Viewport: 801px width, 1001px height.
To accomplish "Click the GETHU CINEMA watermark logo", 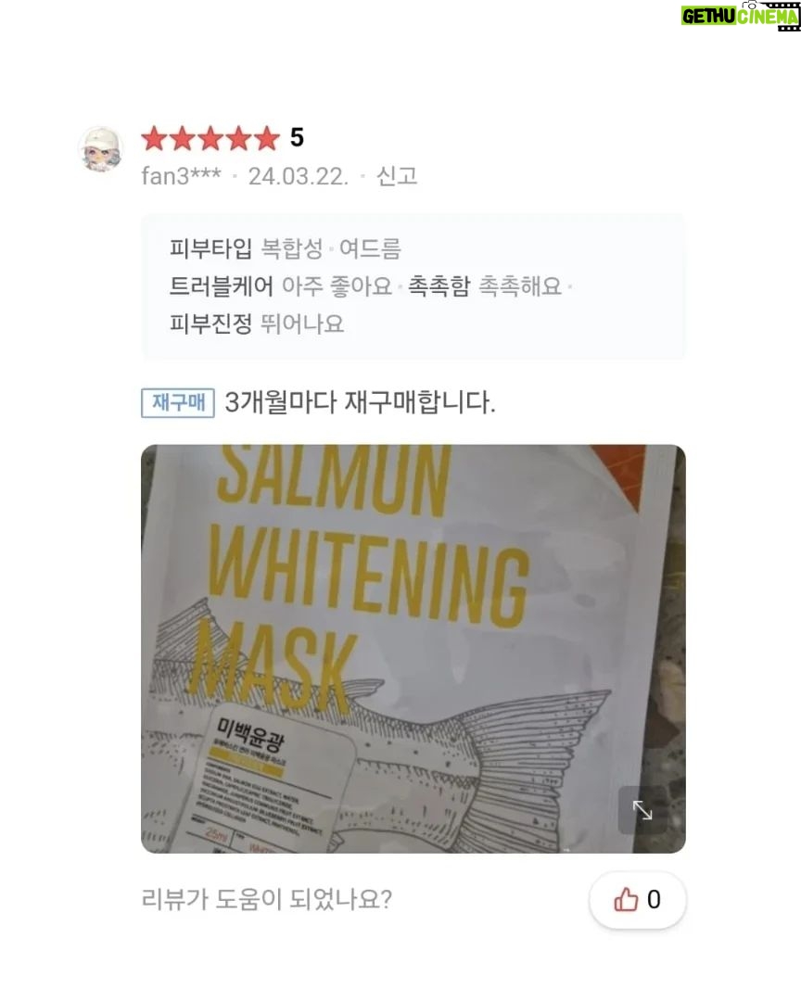I will (741, 16).
